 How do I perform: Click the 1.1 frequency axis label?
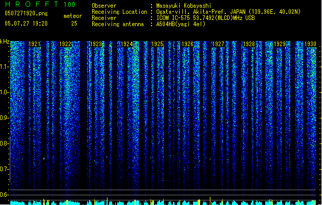[x=5, y=67]
